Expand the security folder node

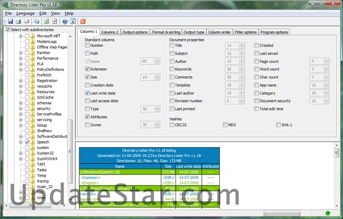[x=21, y=108]
